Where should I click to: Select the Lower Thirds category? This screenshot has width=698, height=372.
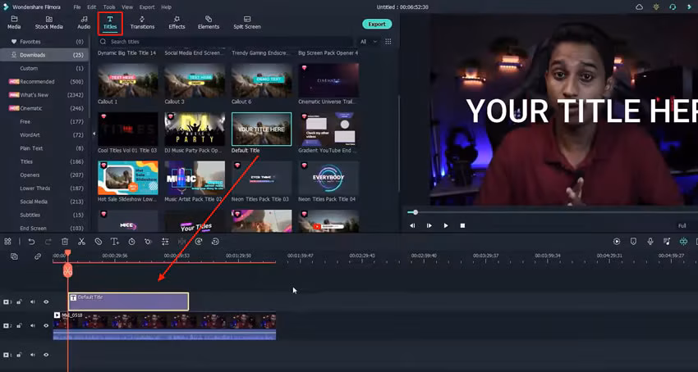(x=44, y=188)
